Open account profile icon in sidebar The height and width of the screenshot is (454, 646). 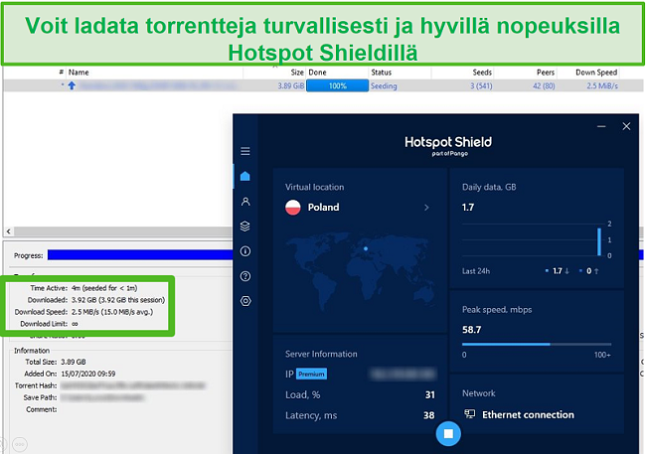(x=245, y=202)
